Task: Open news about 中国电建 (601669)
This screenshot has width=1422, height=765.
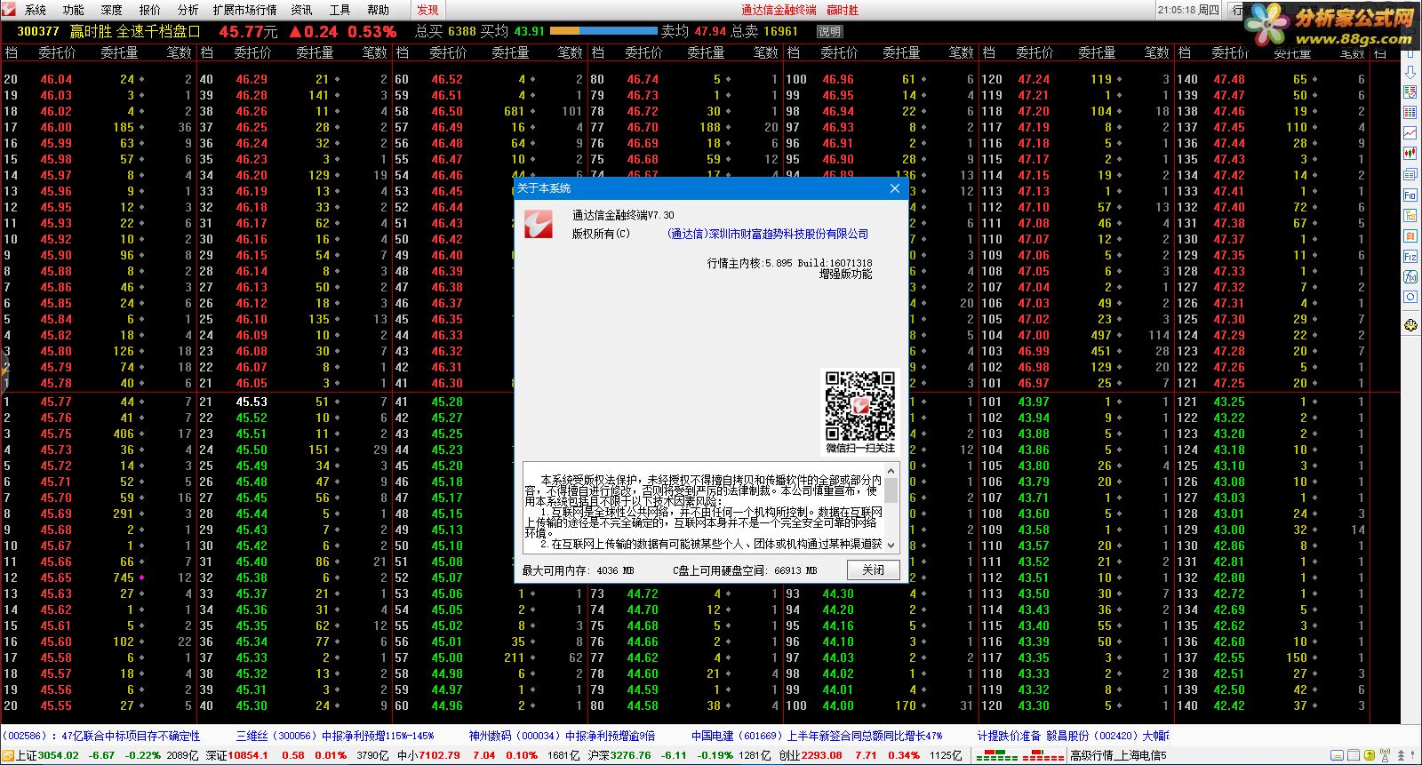Action: click(x=817, y=736)
